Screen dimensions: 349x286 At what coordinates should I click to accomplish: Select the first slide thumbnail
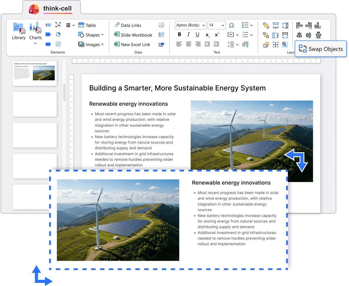pyautogui.click(x=35, y=73)
